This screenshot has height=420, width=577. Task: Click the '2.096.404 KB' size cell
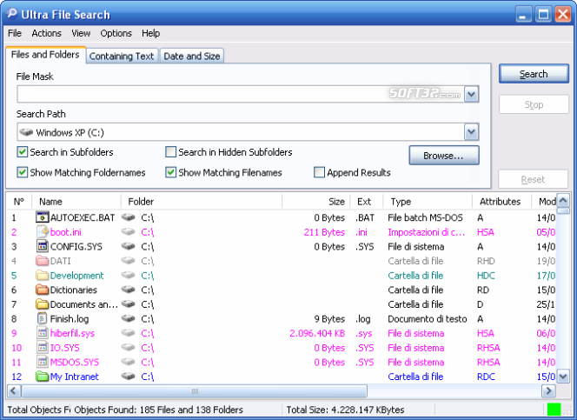tap(317, 333)
